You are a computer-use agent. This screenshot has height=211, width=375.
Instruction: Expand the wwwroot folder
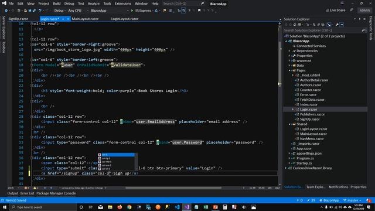[289, 61]
